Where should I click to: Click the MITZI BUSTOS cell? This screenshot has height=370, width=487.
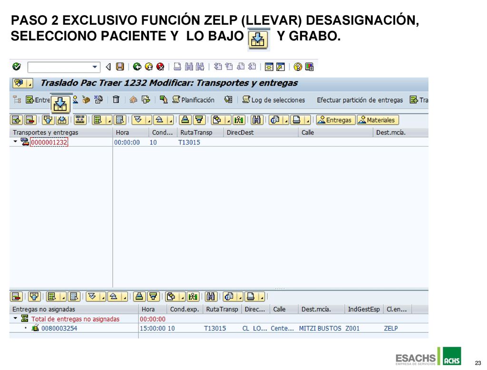pyautogui.click(x=320, y=328)
